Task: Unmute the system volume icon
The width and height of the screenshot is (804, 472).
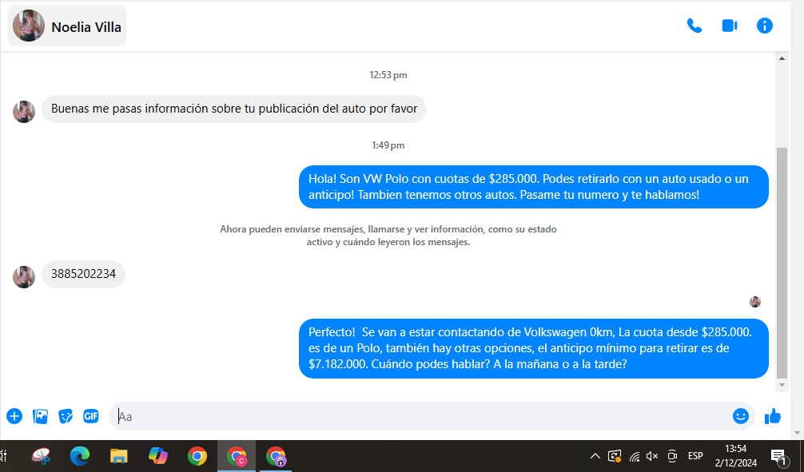Action: point(652,456)
